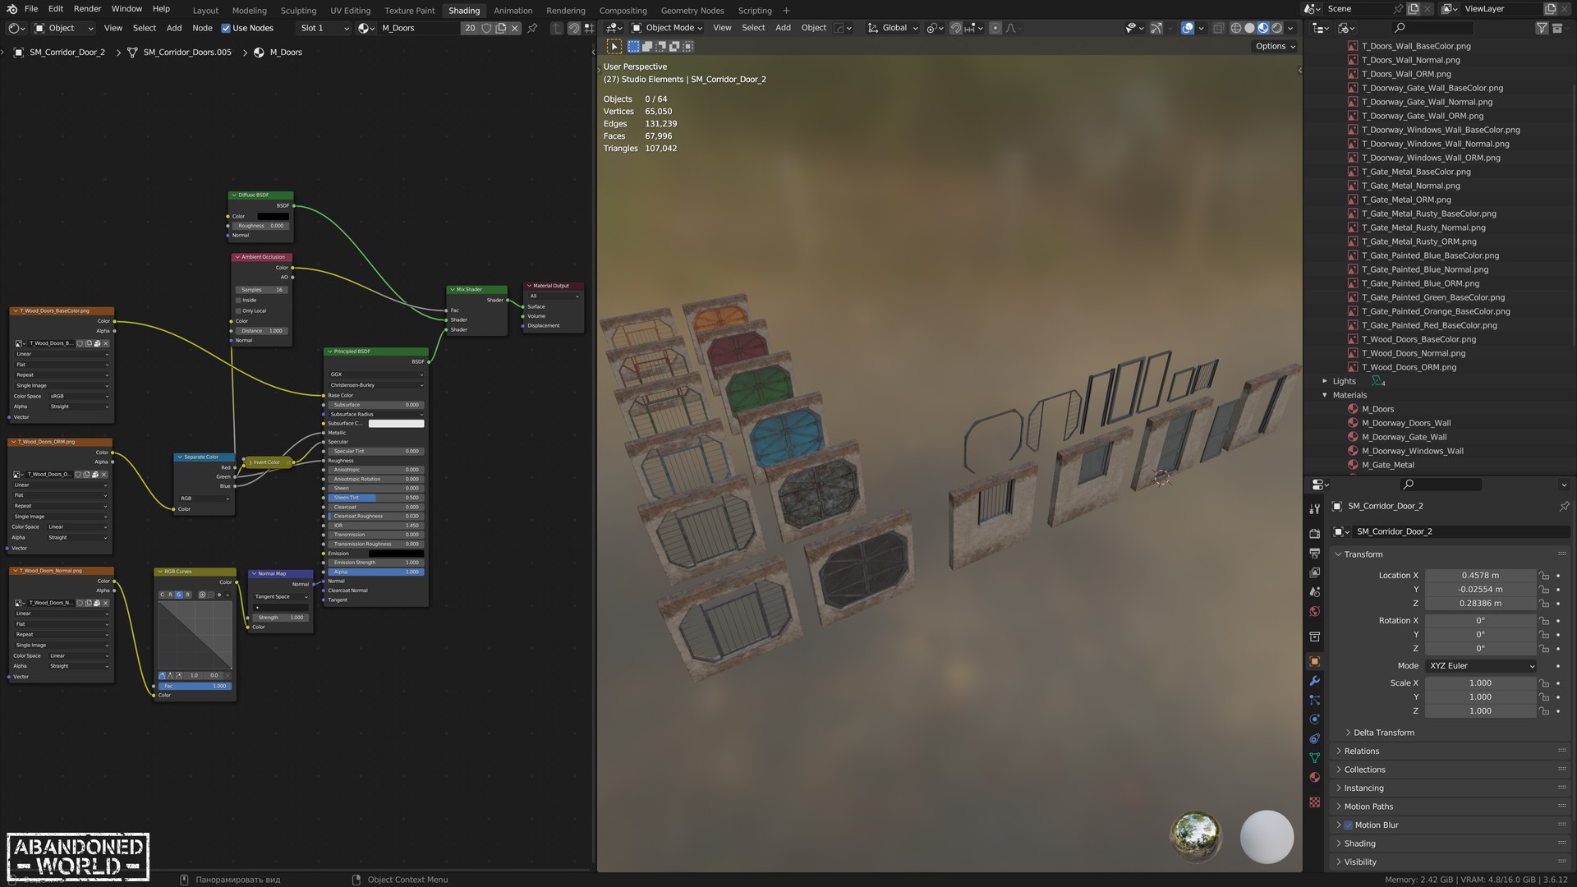Toggle viewport overlays display
1577x887 pixels.
[1187, 28]
